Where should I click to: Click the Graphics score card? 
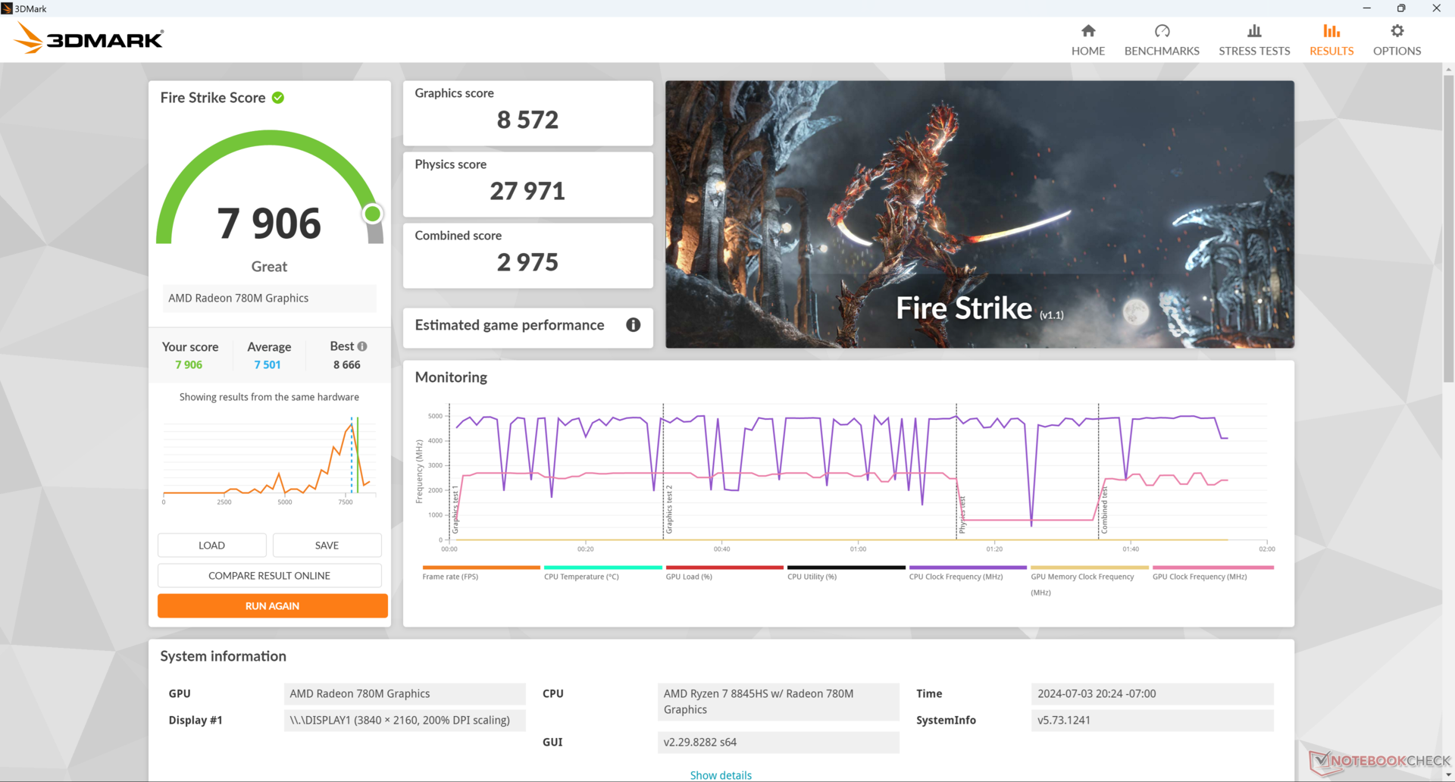(527, 113)
